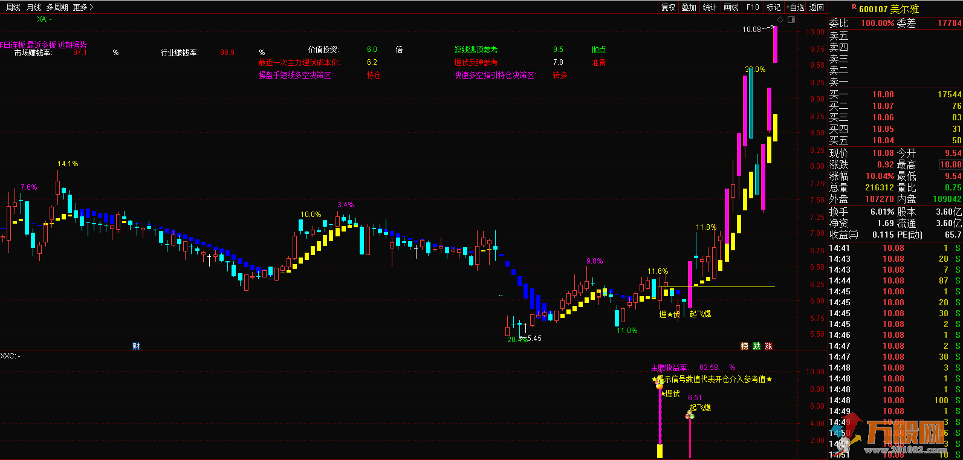The width and height of the screenshot is (963, 460).
Task: Click the PE(动) 65.7 value
Action: (x=953, y=235)
